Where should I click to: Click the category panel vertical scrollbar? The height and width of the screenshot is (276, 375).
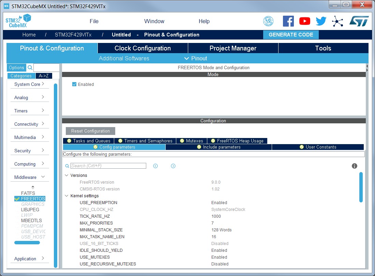pos(56,175)
